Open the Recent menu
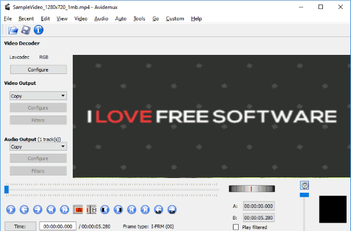Screen dimensions: 351x231 tap(26, 19)
